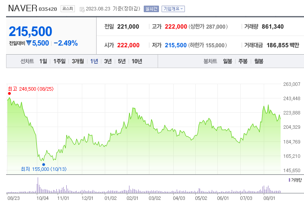
Task: Click the 2023.08.23 기준(장마감) date text
Action: (x=113, y=9)
